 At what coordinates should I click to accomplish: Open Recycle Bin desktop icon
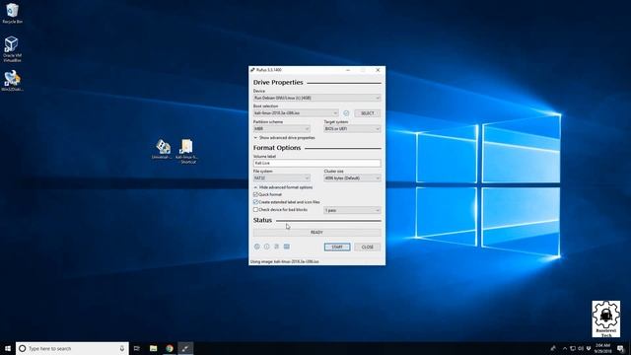point(12,13)
